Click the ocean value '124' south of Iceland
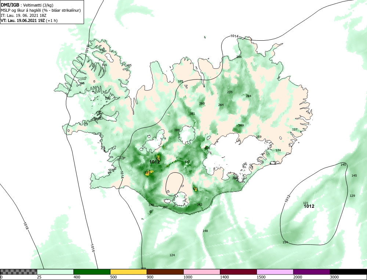This screenshot has height=280, width=367. click(x=172, y=255)
